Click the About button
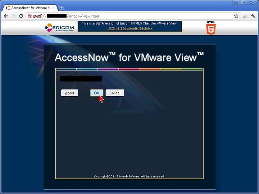 (x=69, y=93)
